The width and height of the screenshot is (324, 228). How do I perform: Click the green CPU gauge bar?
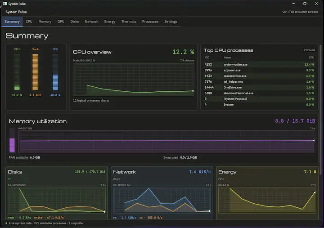(17, 72)
